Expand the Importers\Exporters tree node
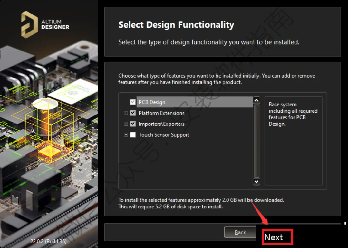This screenshot has height=248, width=348. (x=126, y=124)
